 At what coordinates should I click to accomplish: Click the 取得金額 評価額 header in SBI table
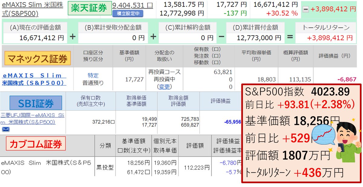coord(178,101)
